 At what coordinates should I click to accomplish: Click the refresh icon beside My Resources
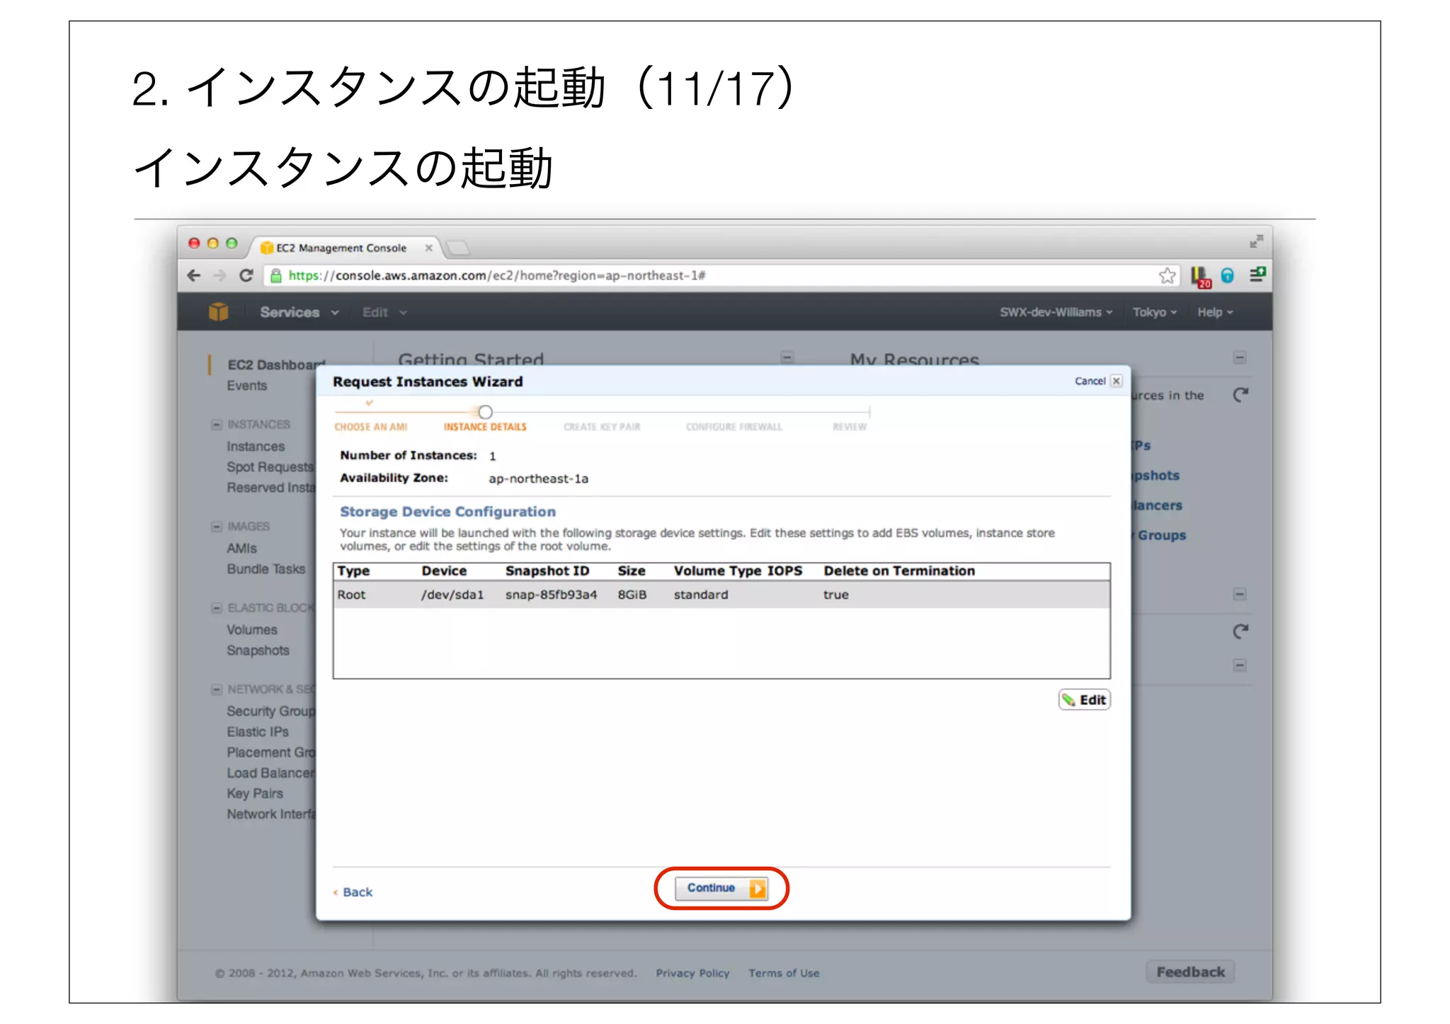click(x=1240, y=395)
